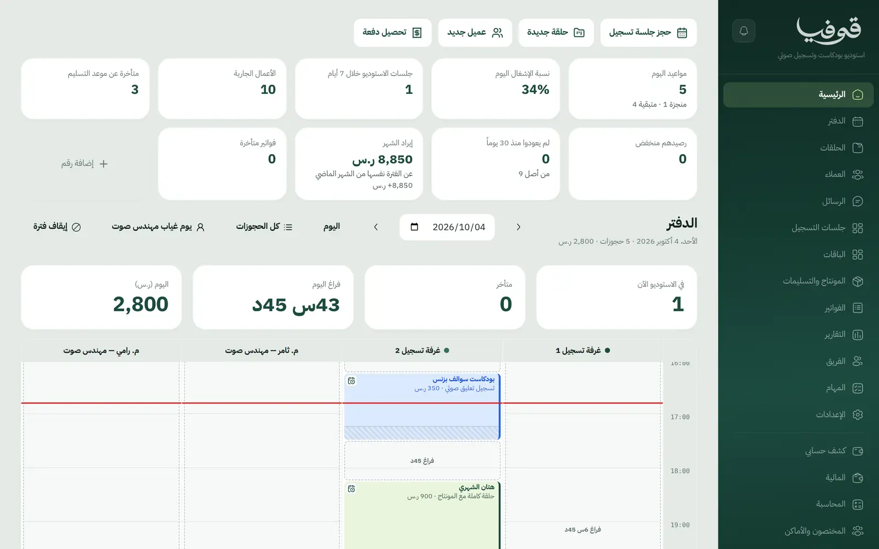The width and height of the screenshot is (879, 549).
Task: Open جلسات التسجيل sessions page
Action: (x=798, y=228)
